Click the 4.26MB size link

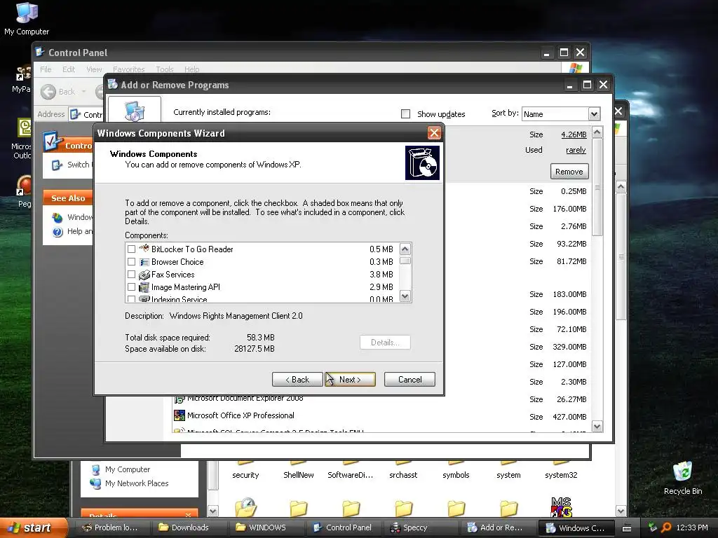[x=574, y=134]
